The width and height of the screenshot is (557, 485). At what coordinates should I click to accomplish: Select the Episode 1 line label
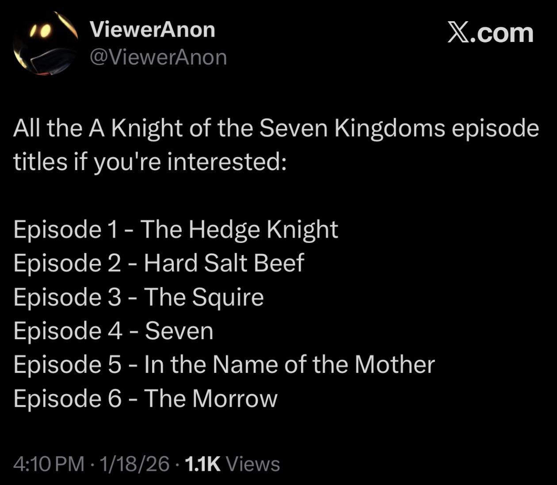tap(65, 229)
